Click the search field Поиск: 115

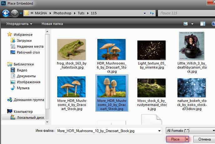187,13
